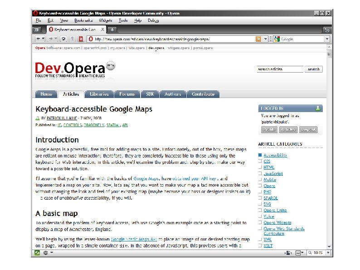Click the Articles button in logged-in panel
The width and height of the screenshot is (360, 270).
tap(288, 130)
